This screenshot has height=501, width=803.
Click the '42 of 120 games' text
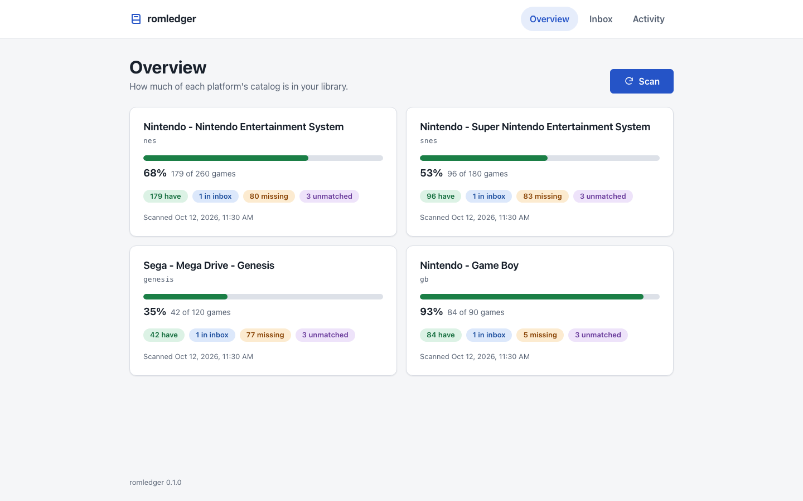201,312
